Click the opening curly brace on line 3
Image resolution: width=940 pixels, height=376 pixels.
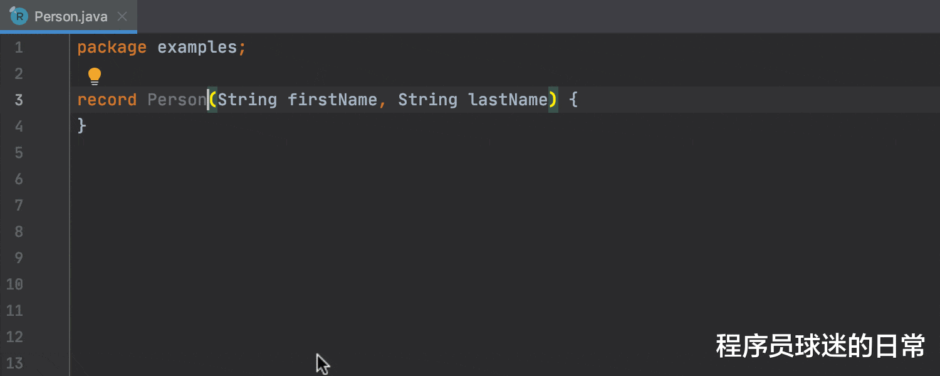[x=573, y=100]
